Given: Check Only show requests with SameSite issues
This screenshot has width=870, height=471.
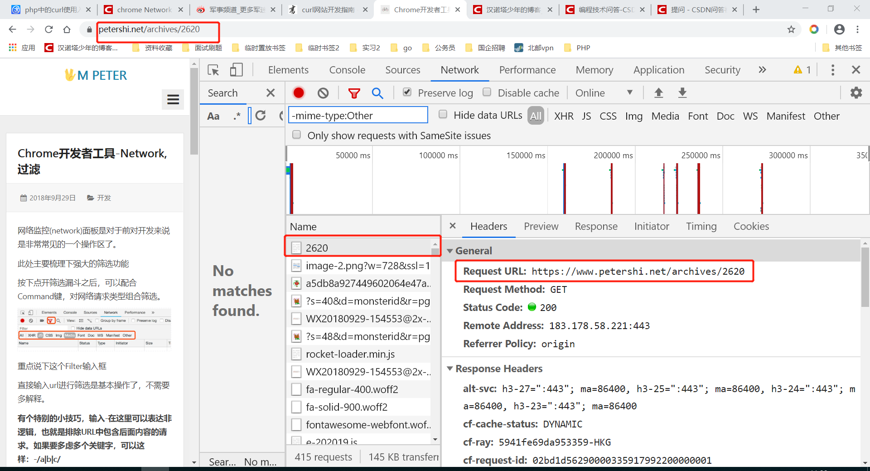Looking at the screenshot, I should (297, 135).
